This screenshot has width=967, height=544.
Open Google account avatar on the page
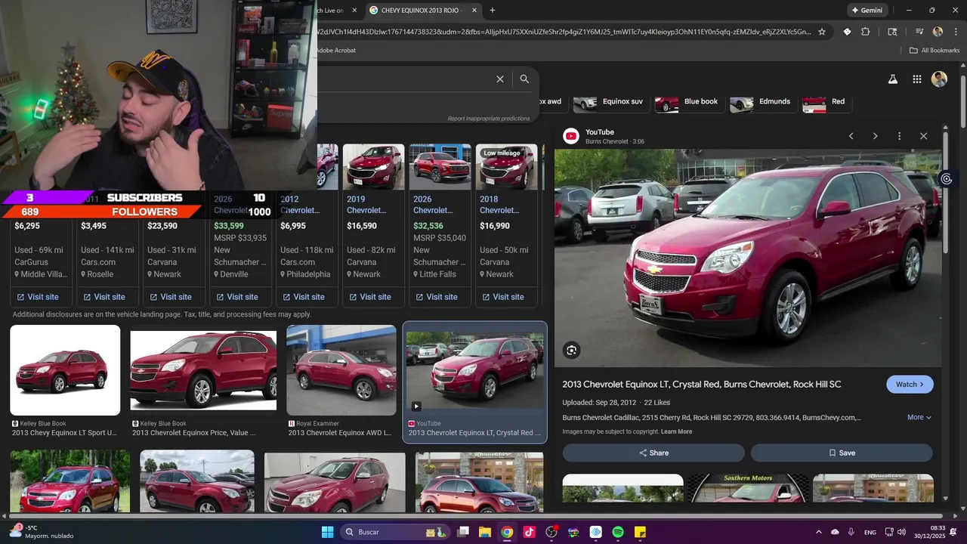pyautogui.click(x=939, y=79)
